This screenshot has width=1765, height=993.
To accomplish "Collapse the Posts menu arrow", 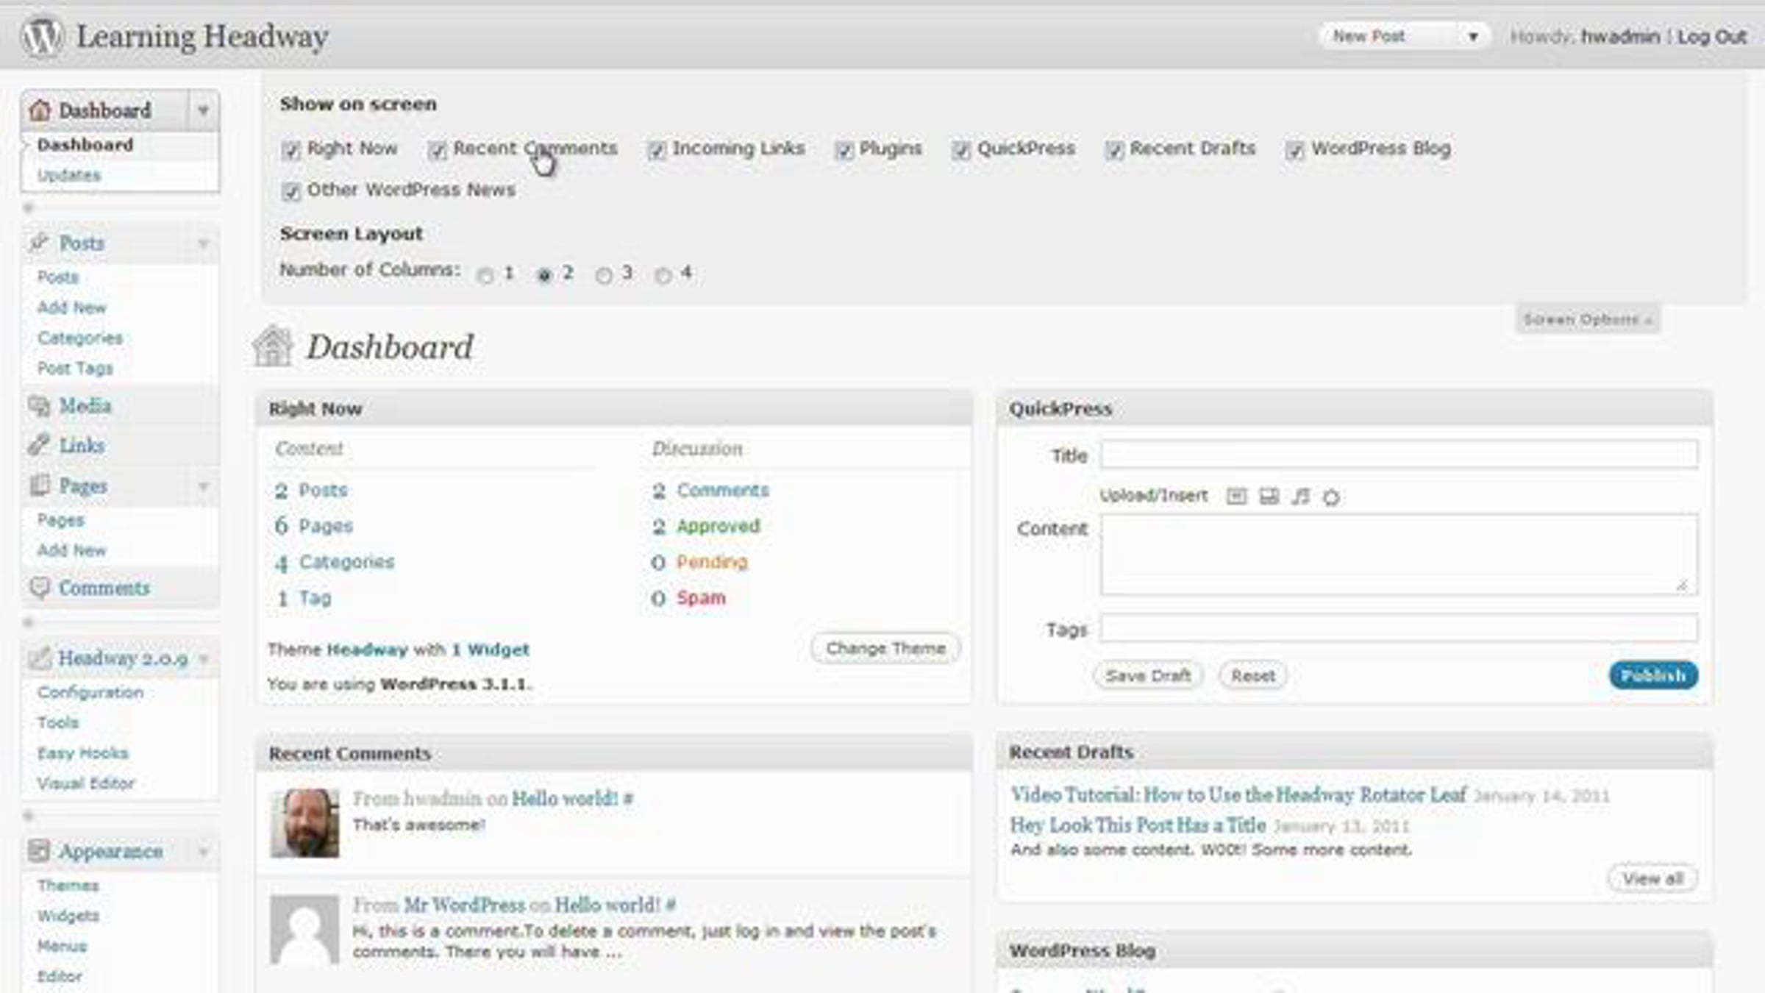I will (x=204, y=243).
